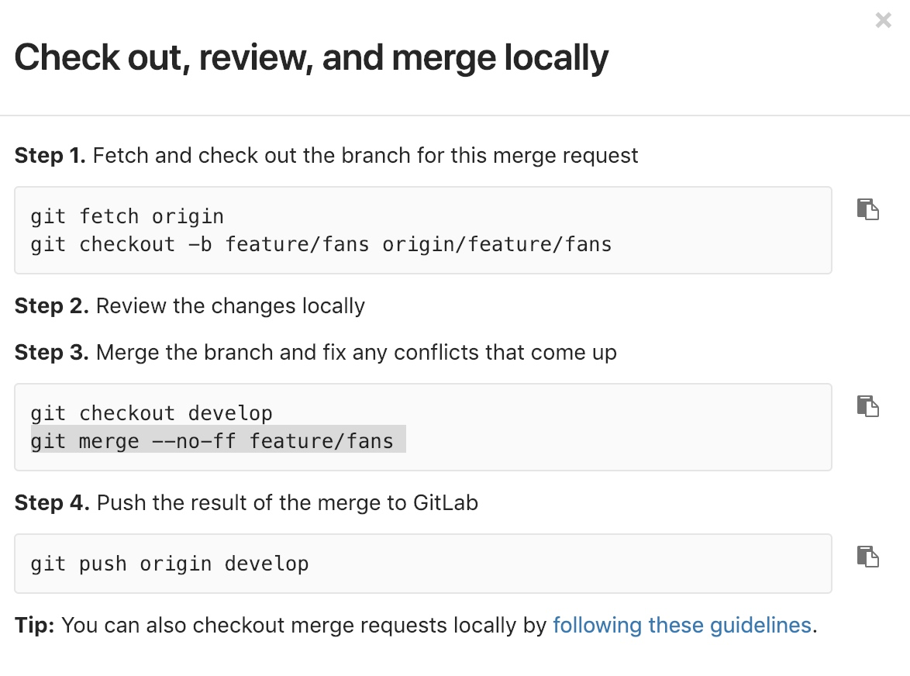Viewport: 910px width, 676px height.
Task: Click the highlighted "git merge --no-ff" line
Action: 212,441
